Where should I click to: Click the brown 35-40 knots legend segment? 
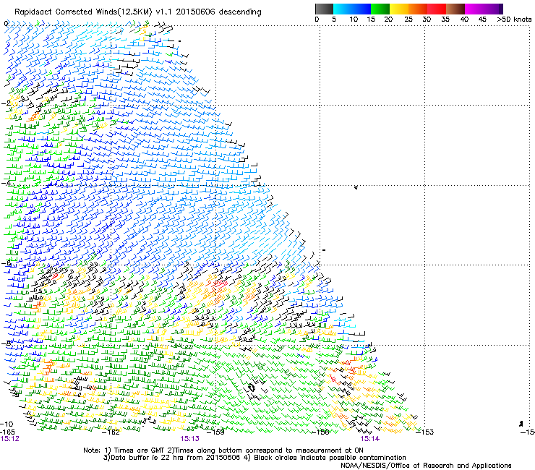pos(455,9)
